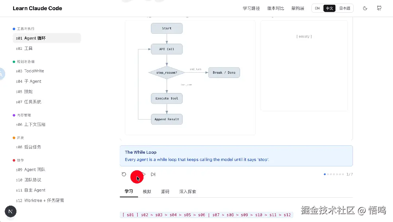Image resolution: width=393 pixels, height=222 pixels.
Task: Restart the animation with the replay icon
Action: click(124, 174)
